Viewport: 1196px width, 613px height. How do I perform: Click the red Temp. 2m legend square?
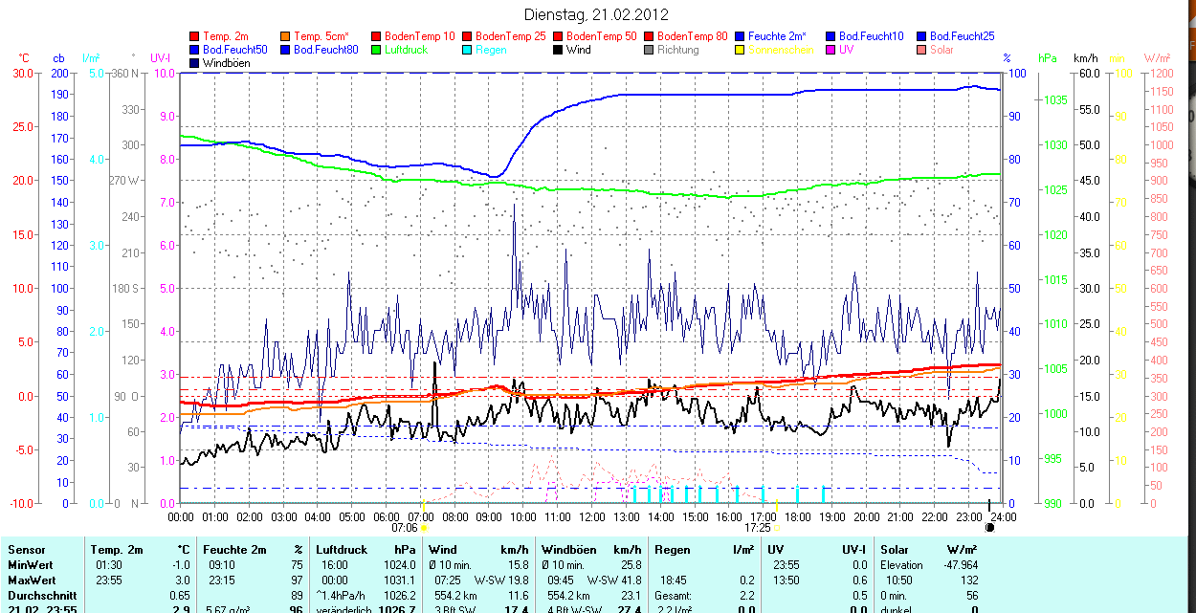[x=195, y=36]
